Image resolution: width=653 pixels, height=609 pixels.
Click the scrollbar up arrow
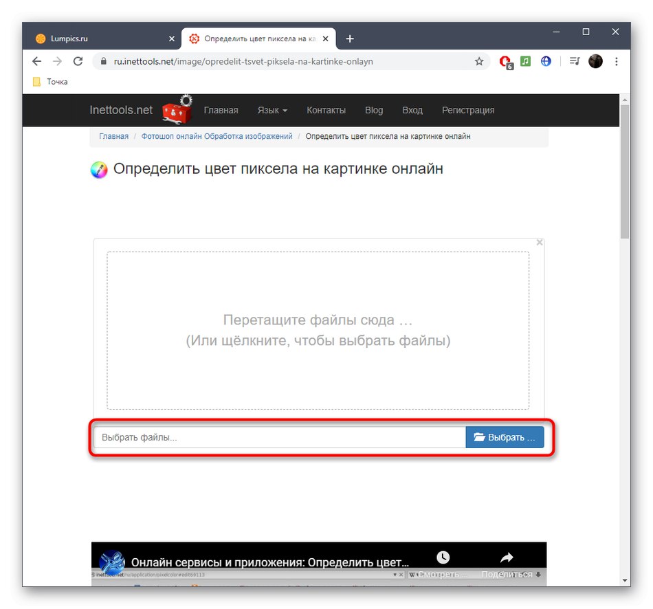pyautogui.click(x=625, y=100)
